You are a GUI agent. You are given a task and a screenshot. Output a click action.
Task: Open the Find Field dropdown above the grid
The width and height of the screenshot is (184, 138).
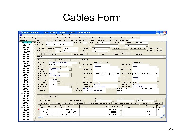click(x=113, y=101)
